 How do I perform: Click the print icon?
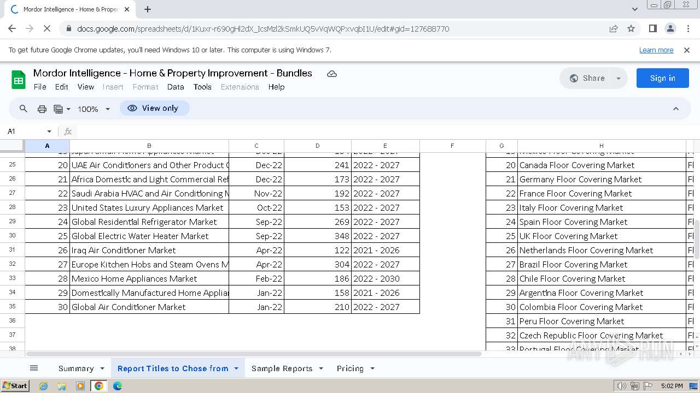pyautogui.click(x=42, y=109)
